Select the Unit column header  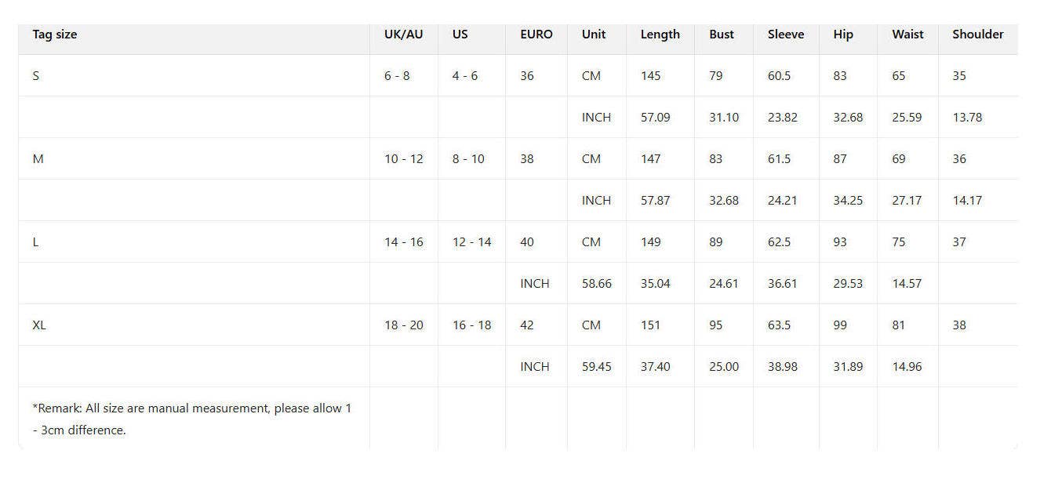(x=594, y=34)
